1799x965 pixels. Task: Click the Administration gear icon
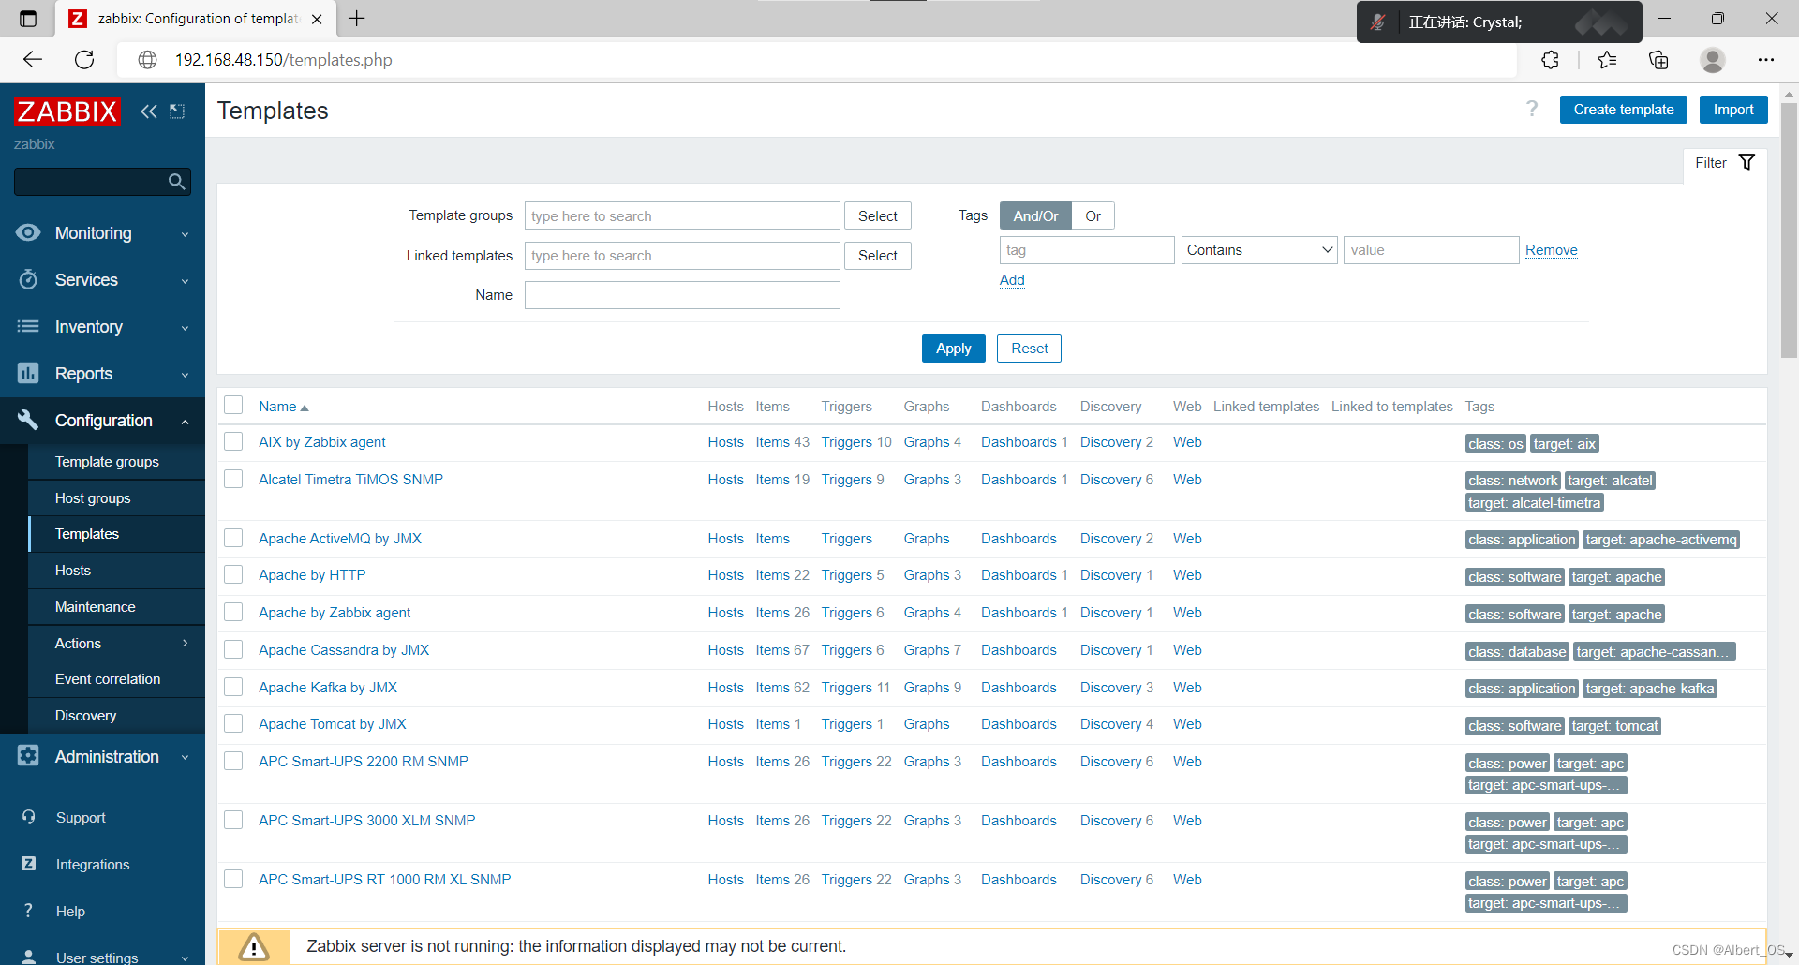(28, 755)
